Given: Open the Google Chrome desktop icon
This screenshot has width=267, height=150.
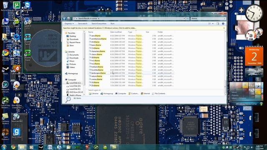Looking at the screenshot, I should pos(5,55).
